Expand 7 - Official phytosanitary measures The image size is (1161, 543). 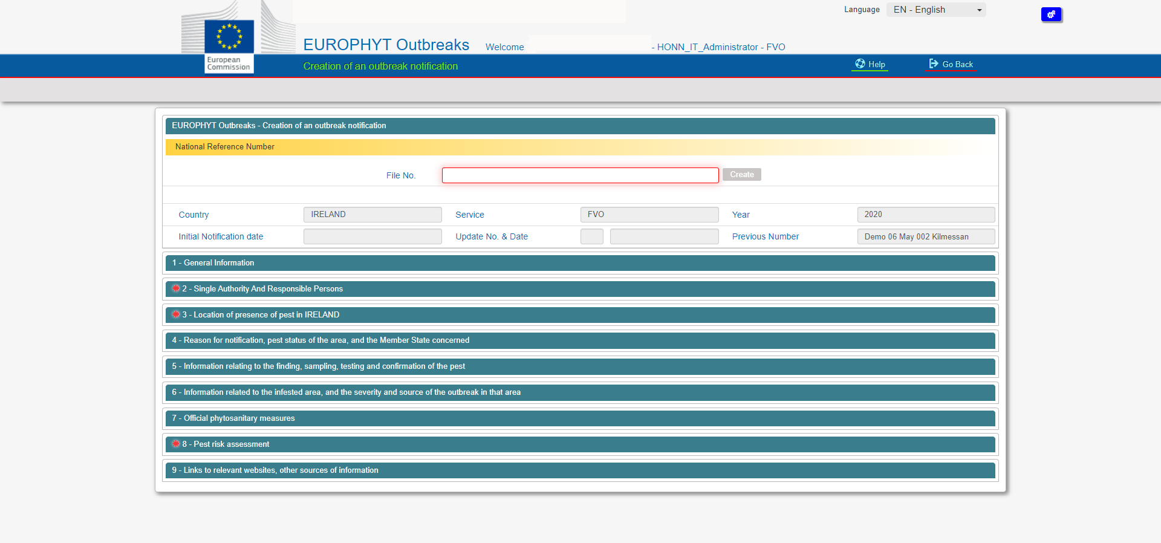coord(580,418)
